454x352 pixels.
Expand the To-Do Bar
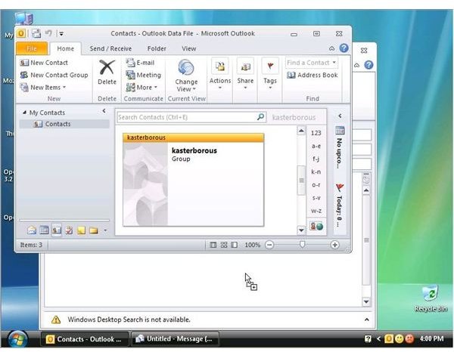coord(340,116)
